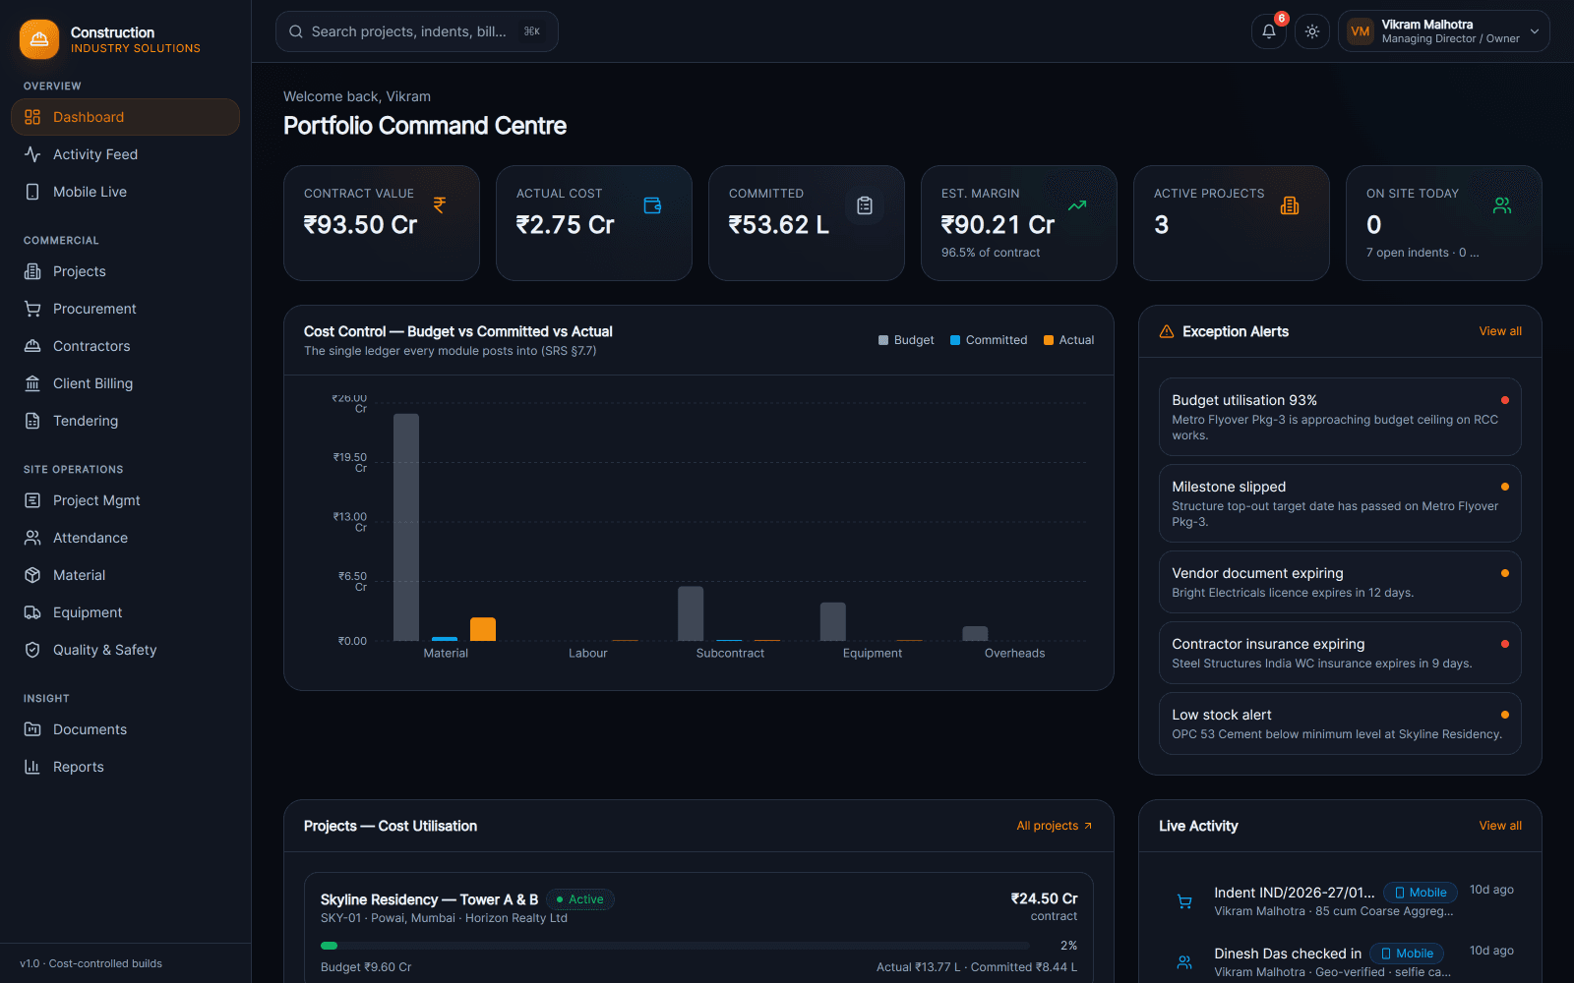Click the Subcontract budget bar
Screen dimensions: 1574x983
[x=691, y=613]
